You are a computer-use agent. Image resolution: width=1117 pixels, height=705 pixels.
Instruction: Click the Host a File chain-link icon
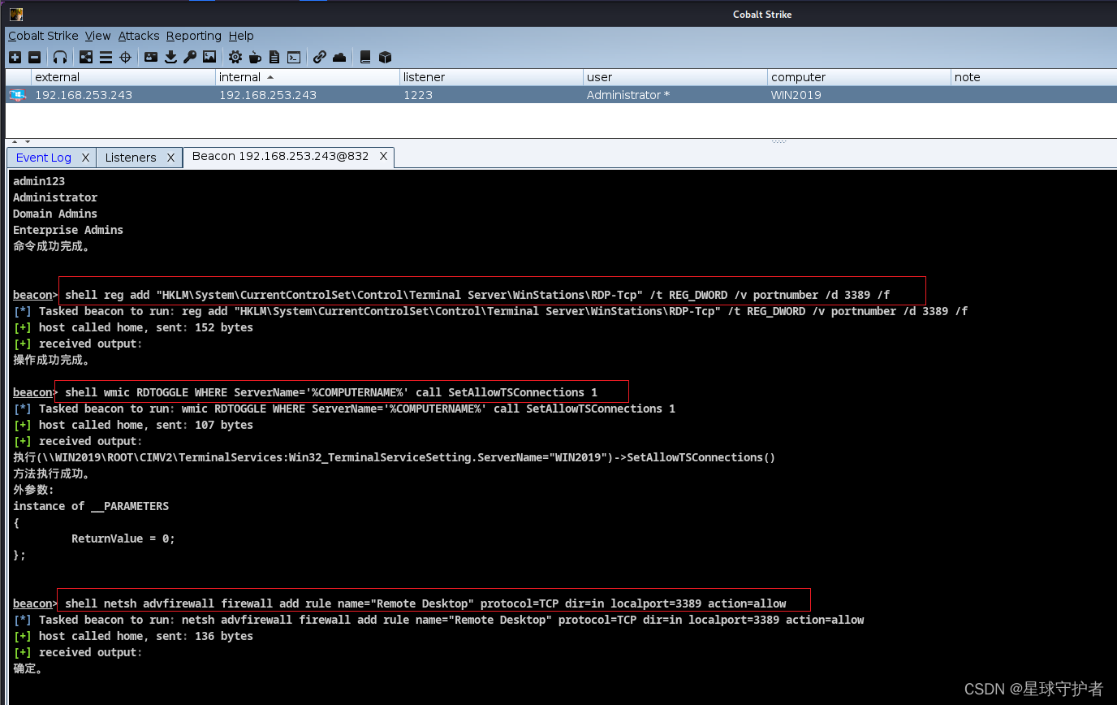pyautogui.click(x=320, y=57)
